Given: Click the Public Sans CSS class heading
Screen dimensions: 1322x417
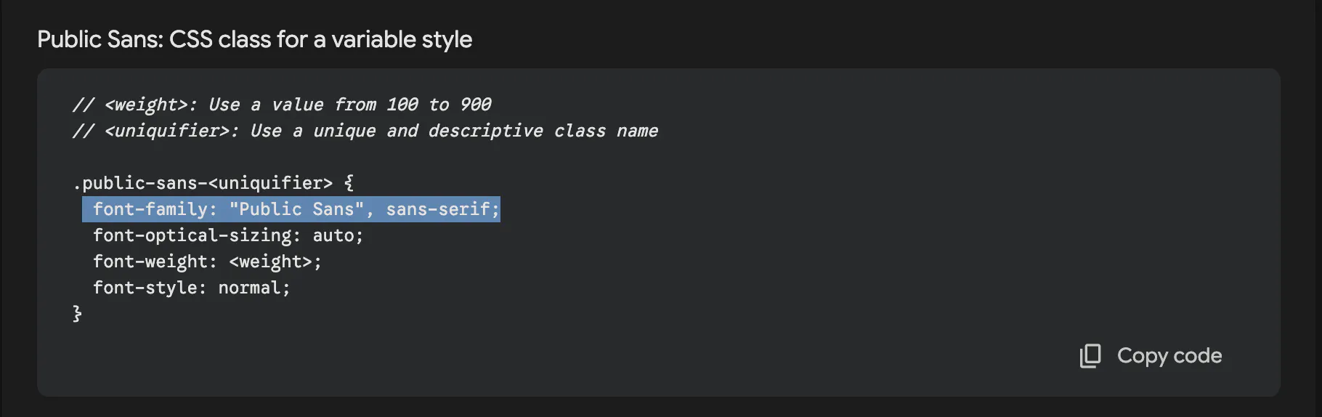Looking at the screenshot, I should pos(254,39).
